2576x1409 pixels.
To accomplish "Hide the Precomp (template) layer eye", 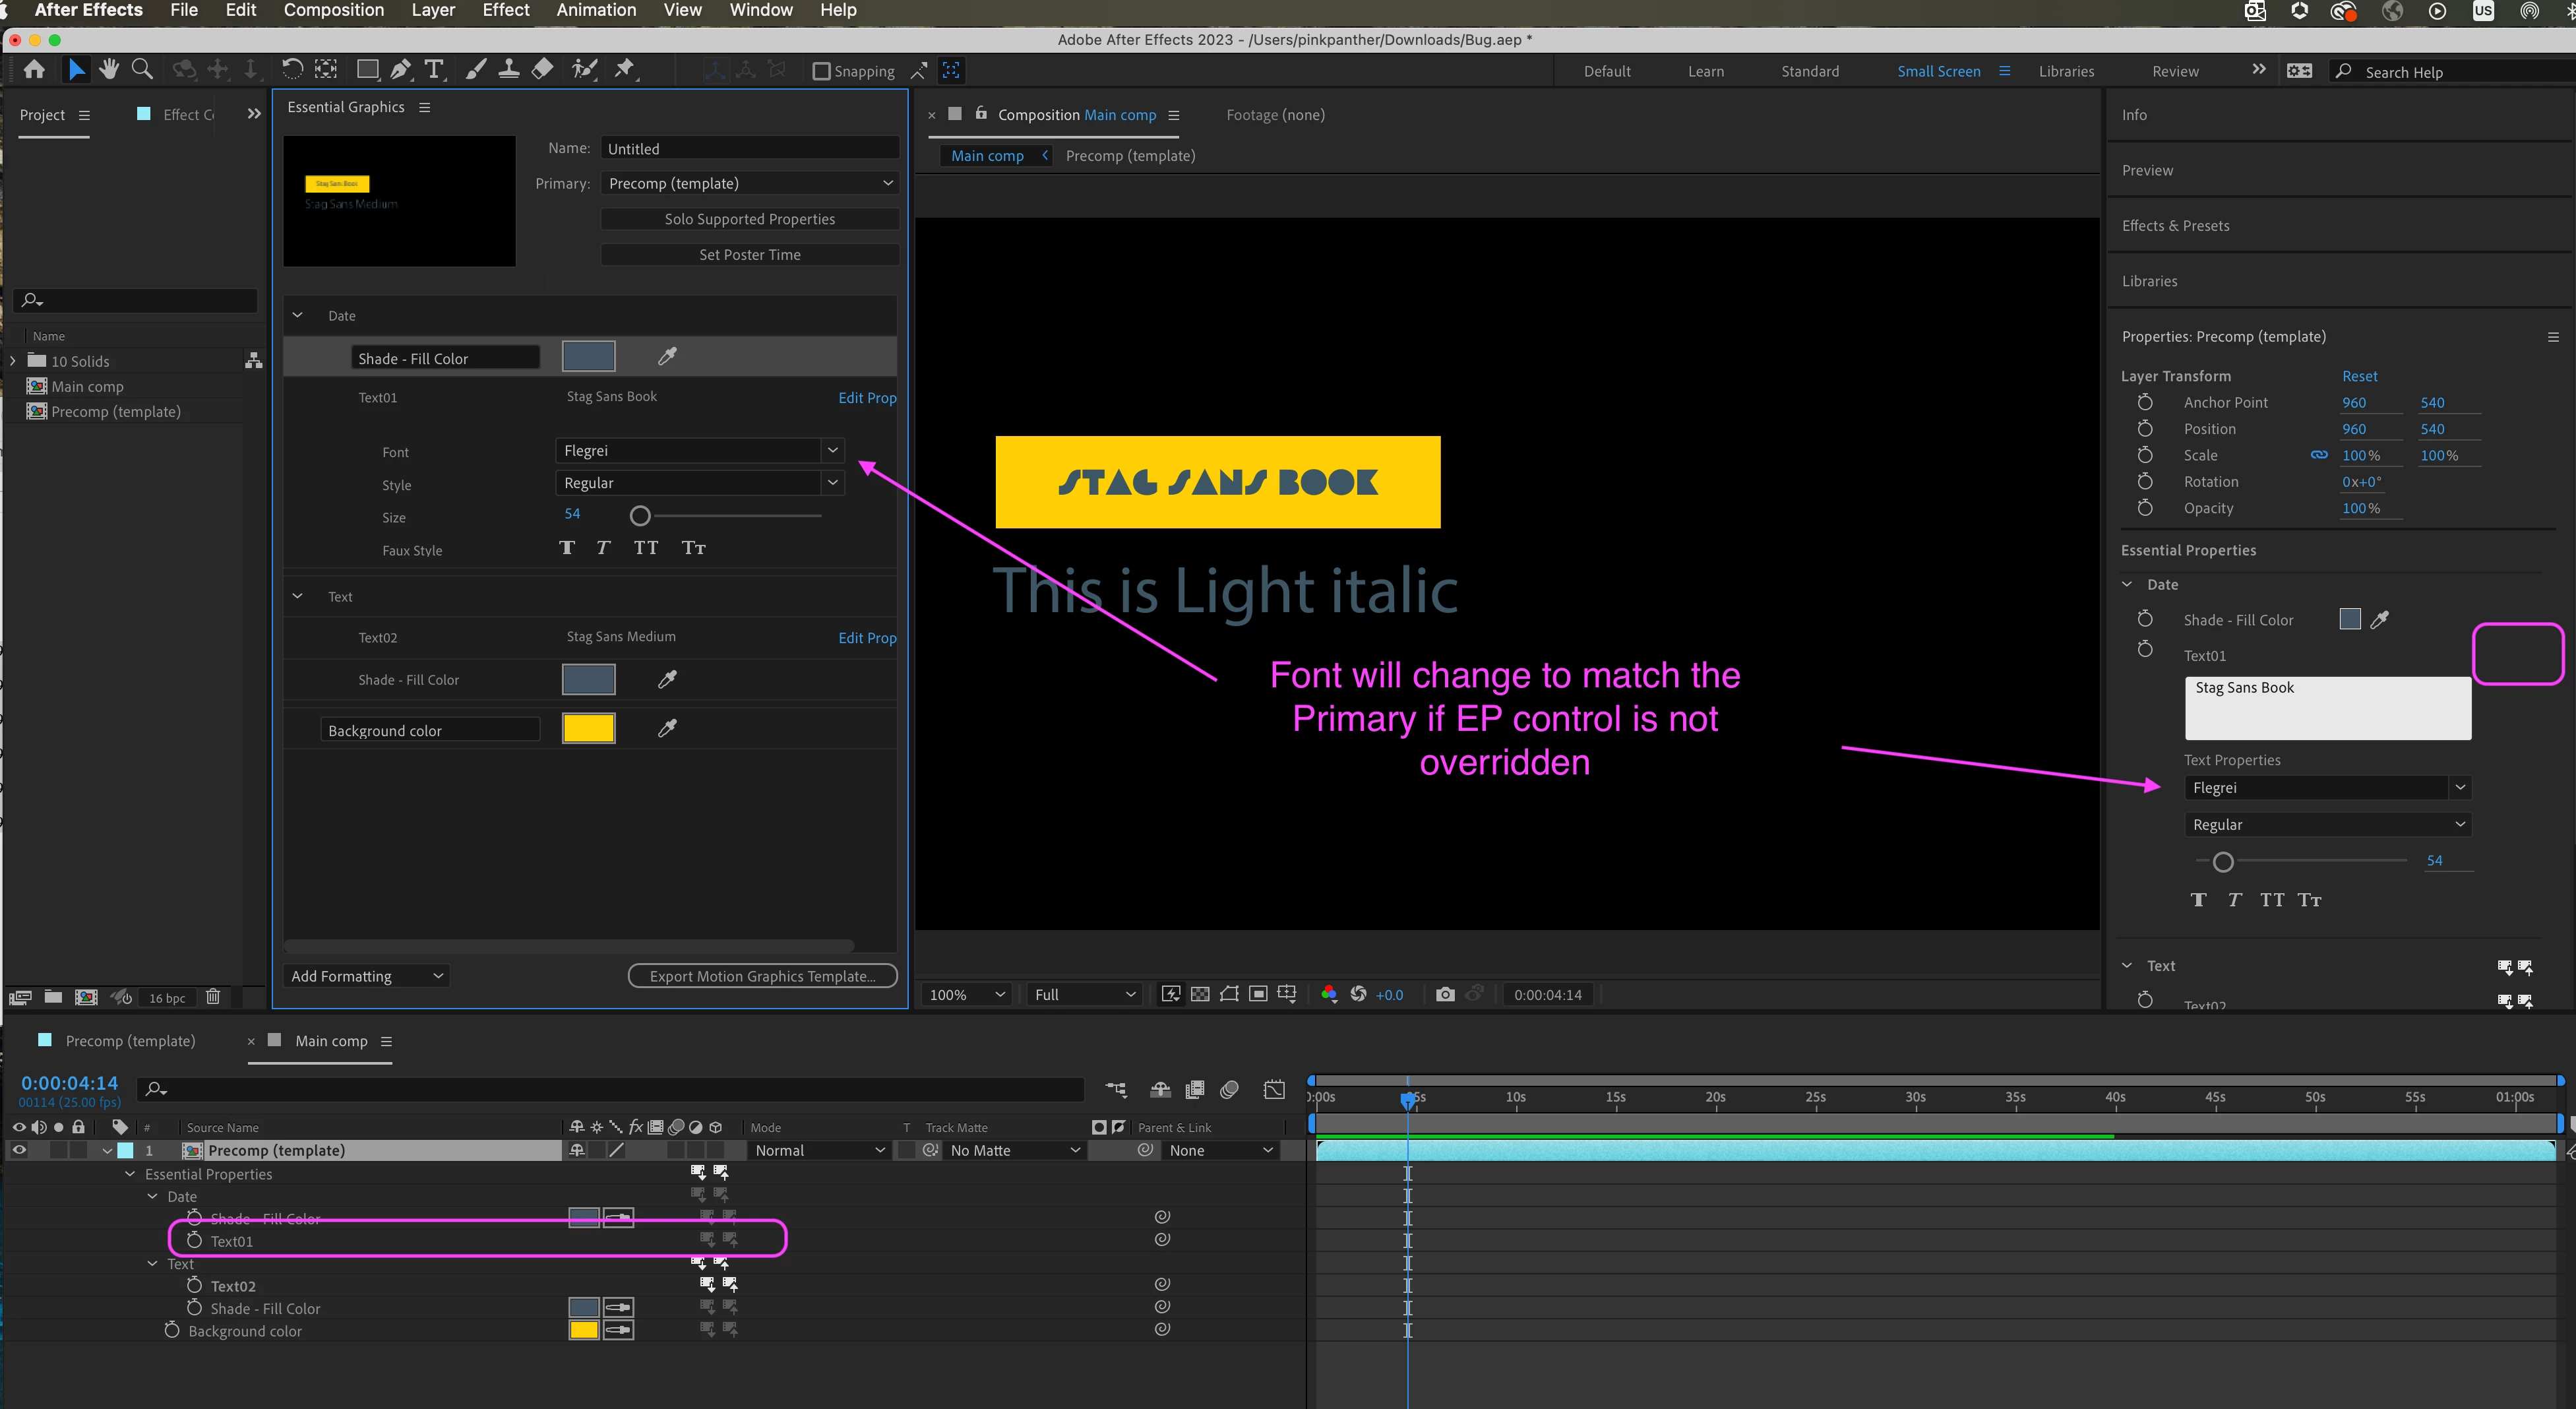I will [19, 1150].
